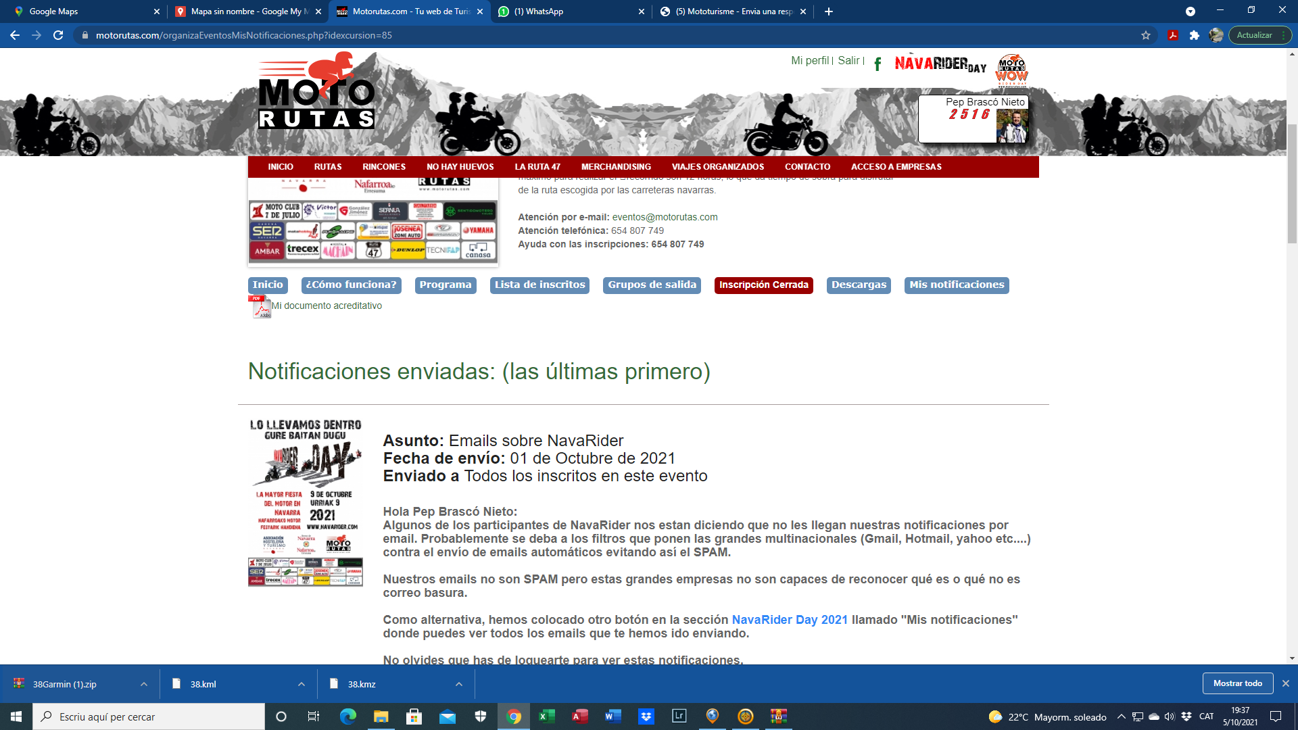Click the Moto Rutas main logo
The image size is (1298, 730).
coord(316,91)
